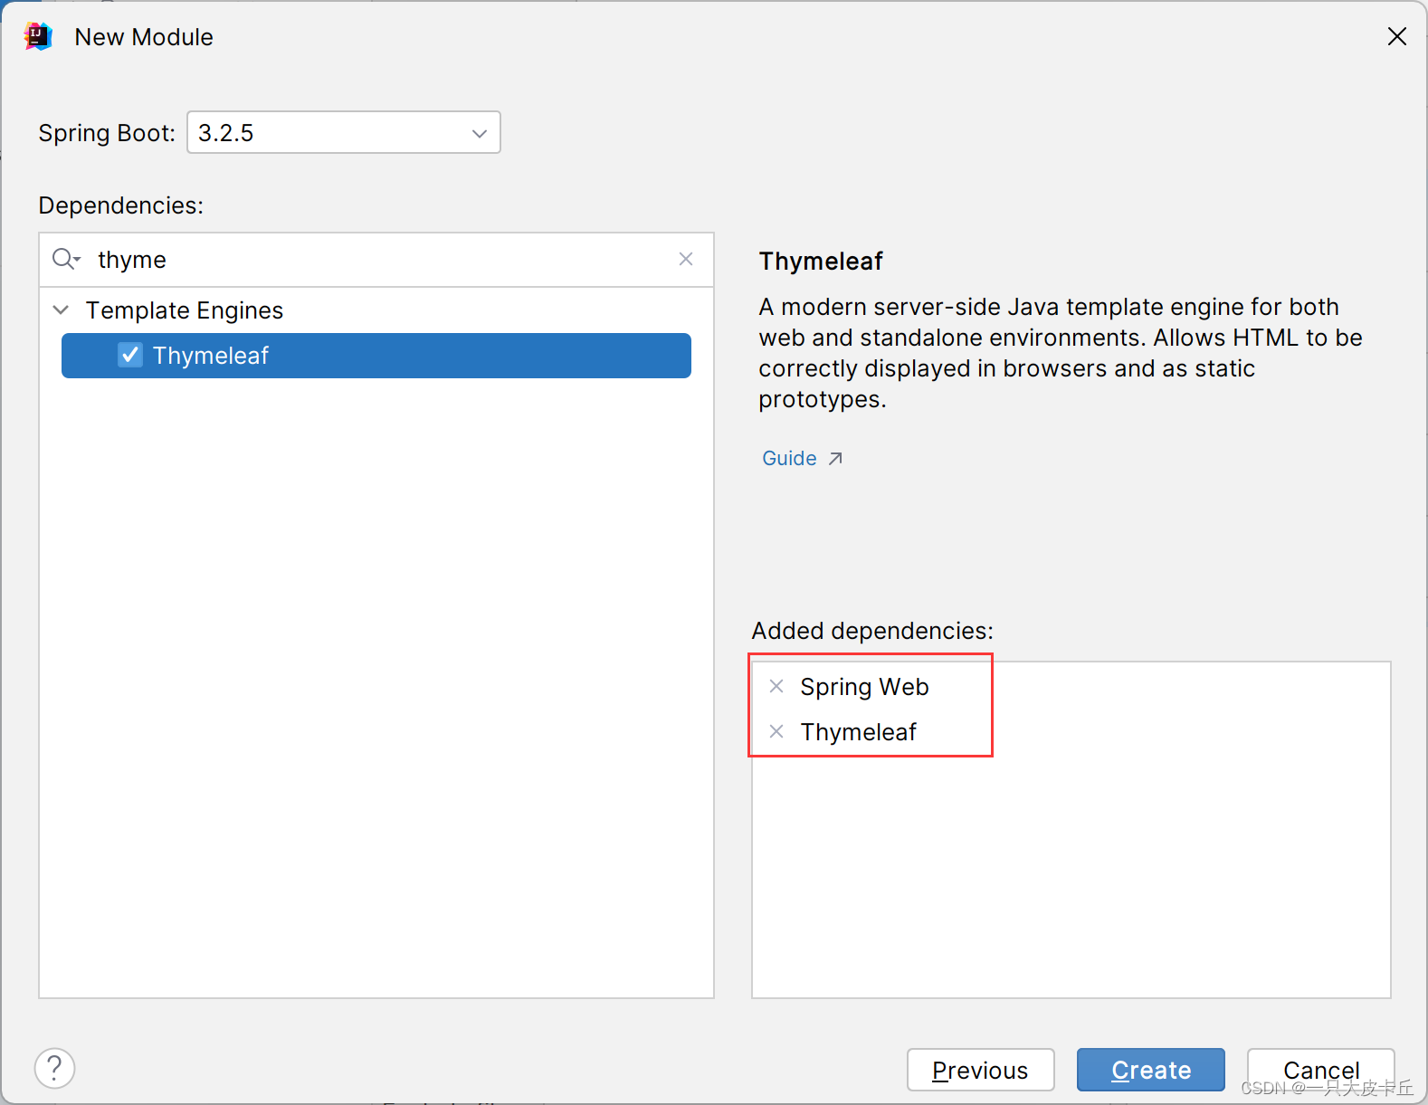Remove Thymeleaf from added dependencies

click(776, 731)
